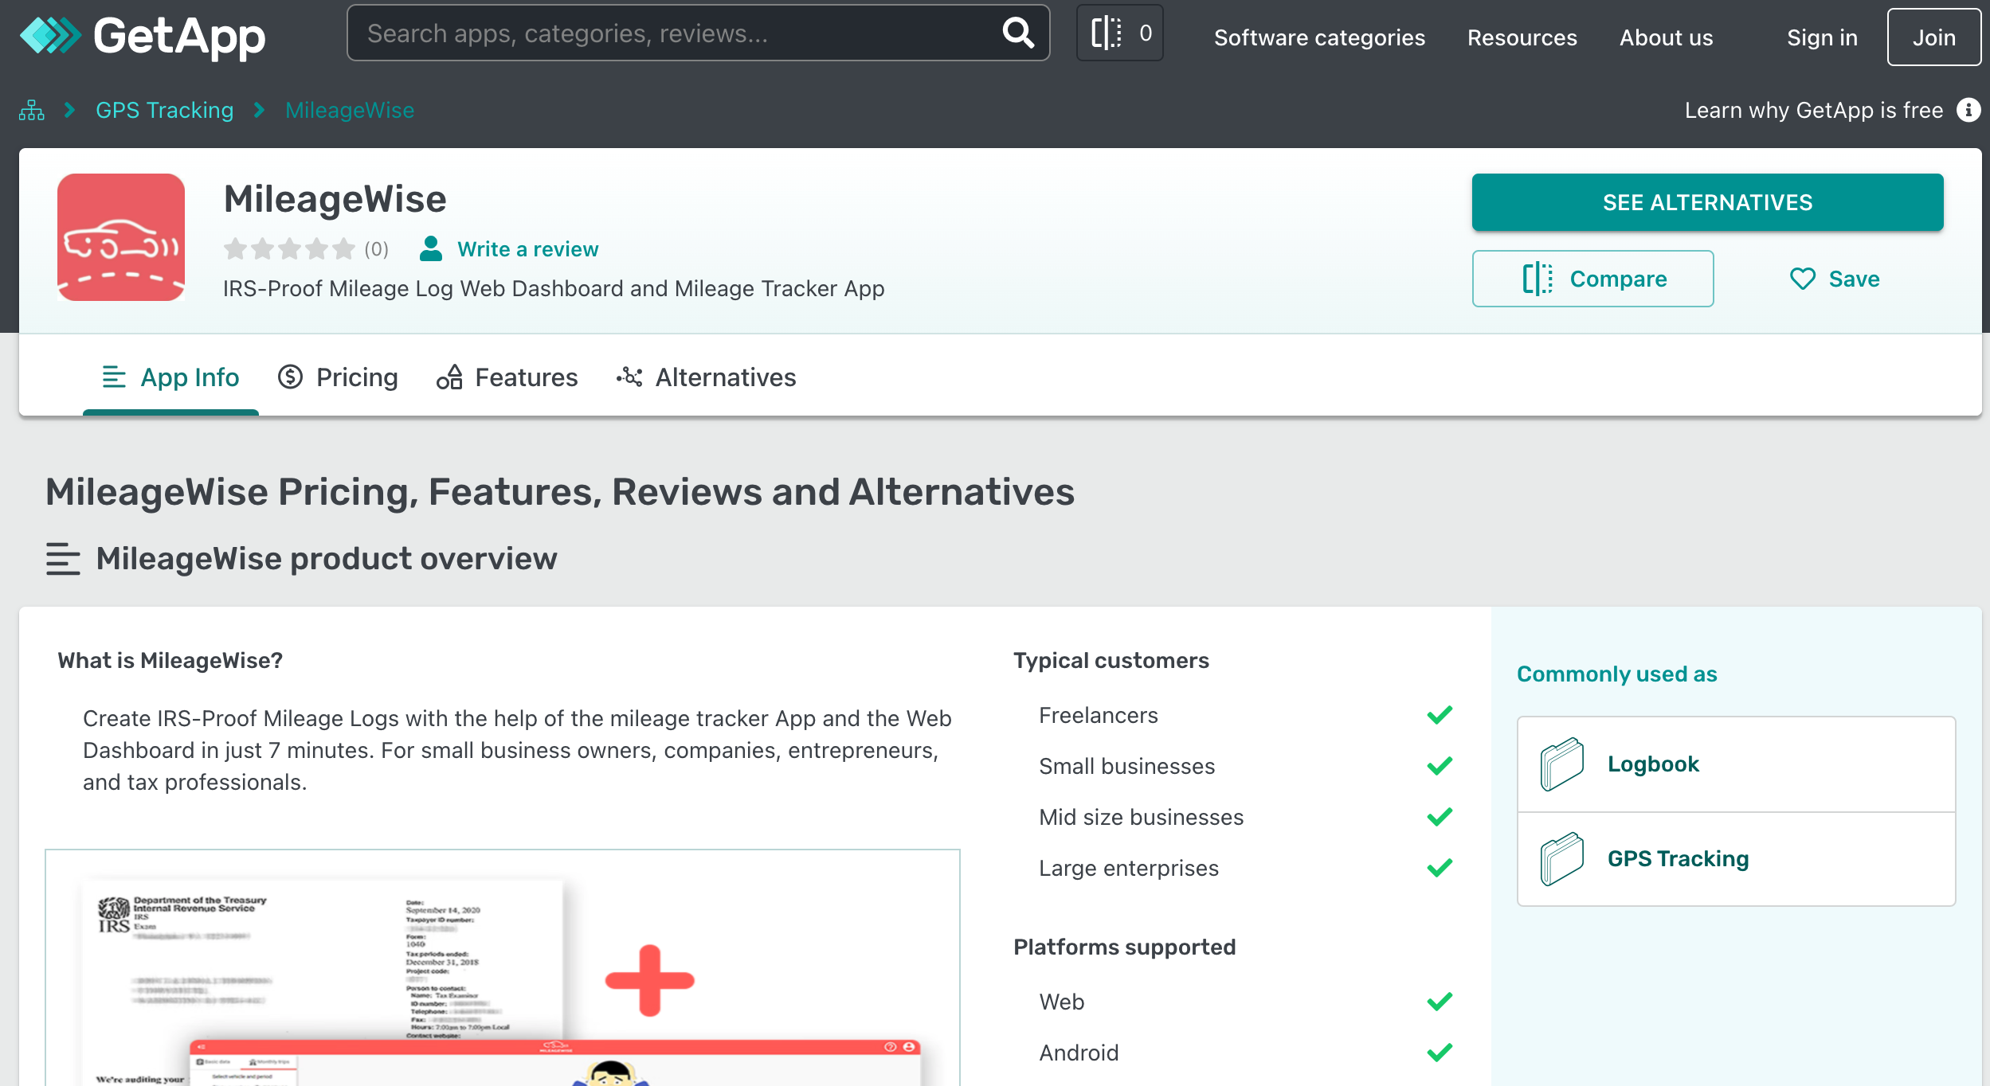The image size is (1990, 1086).
Task: Click the lines icon beside product overview heading
Action: pos(63,559)
